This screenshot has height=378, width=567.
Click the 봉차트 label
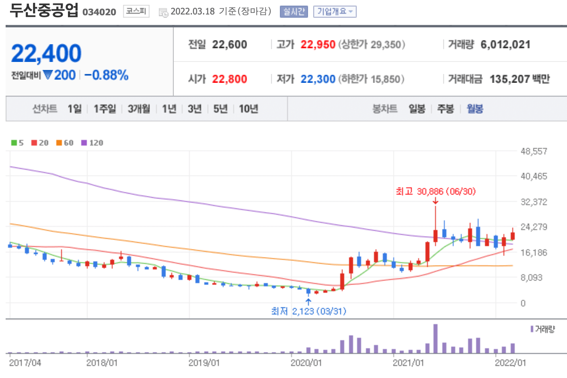point(385,109)
